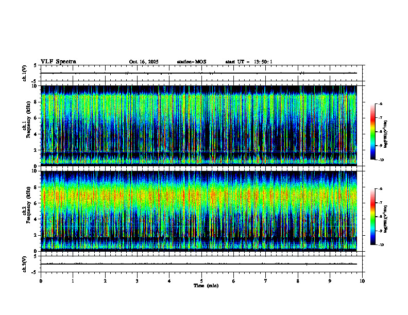408x315 pixels.
Task: Click the ch.1 spectrogram color bar
Action: click(x=373, y=132)
